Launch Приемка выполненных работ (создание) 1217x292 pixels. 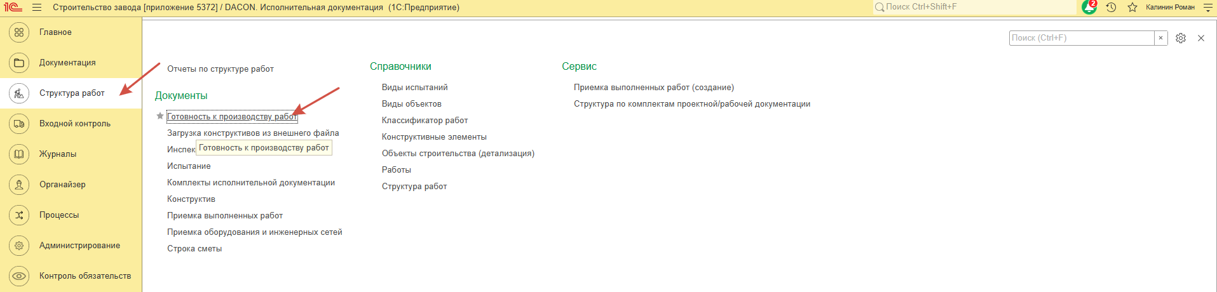point(653,88)
